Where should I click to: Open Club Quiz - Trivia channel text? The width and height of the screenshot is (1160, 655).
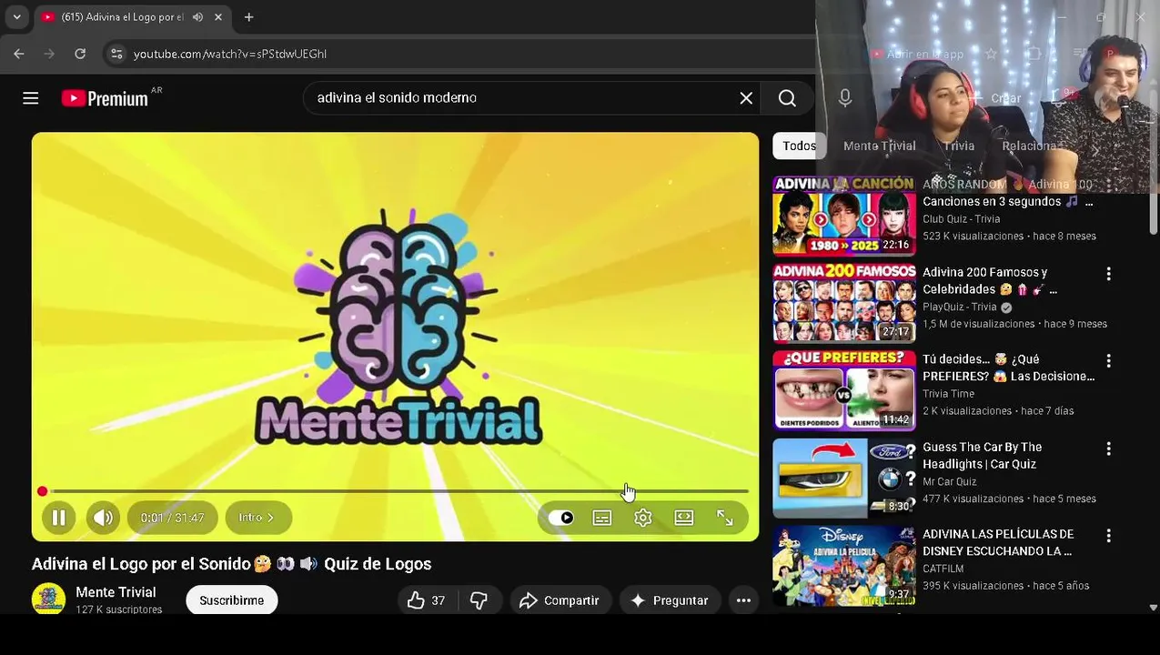(961, 219)
